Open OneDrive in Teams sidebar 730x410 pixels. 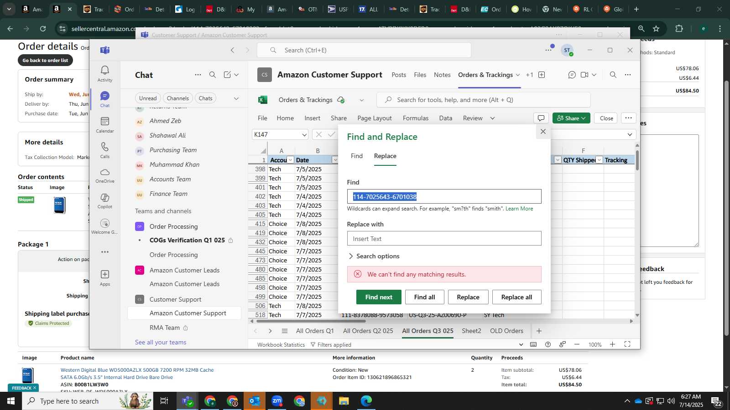[105, 175]
